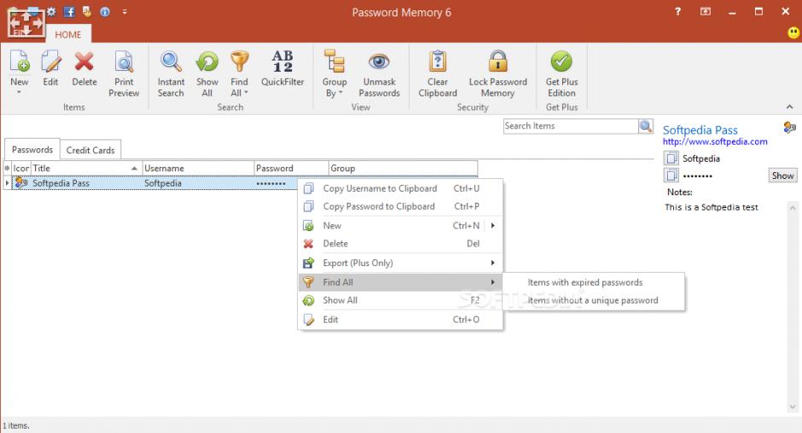802x433 pixels.
Task: Click Show All in the ribbon
Action: (207, 73)
